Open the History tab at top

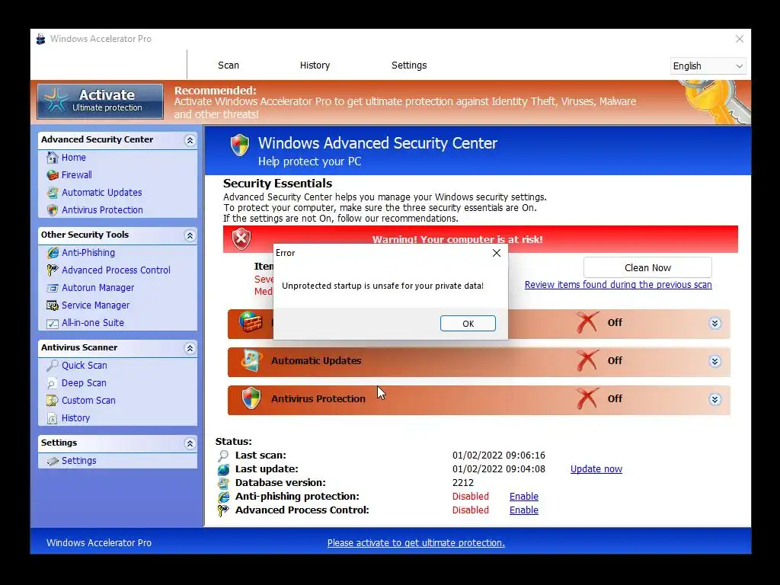[x=315, y=66]
